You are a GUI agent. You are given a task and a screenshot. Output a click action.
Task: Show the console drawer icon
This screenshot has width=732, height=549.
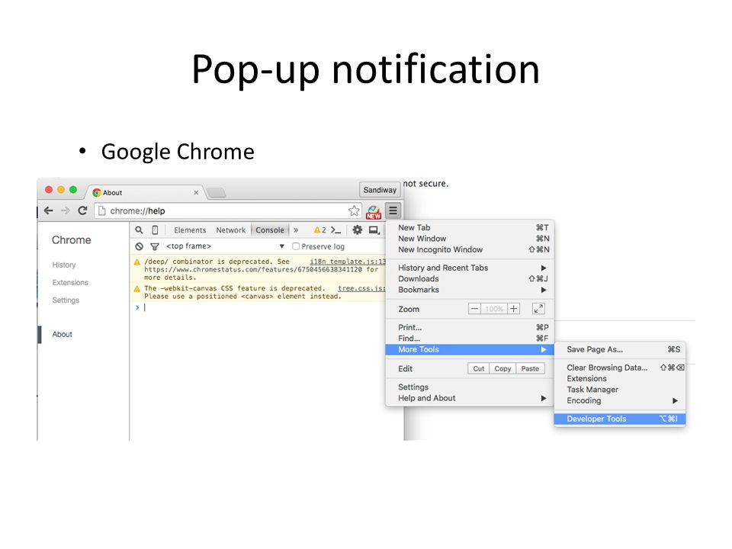pos(335,230)
